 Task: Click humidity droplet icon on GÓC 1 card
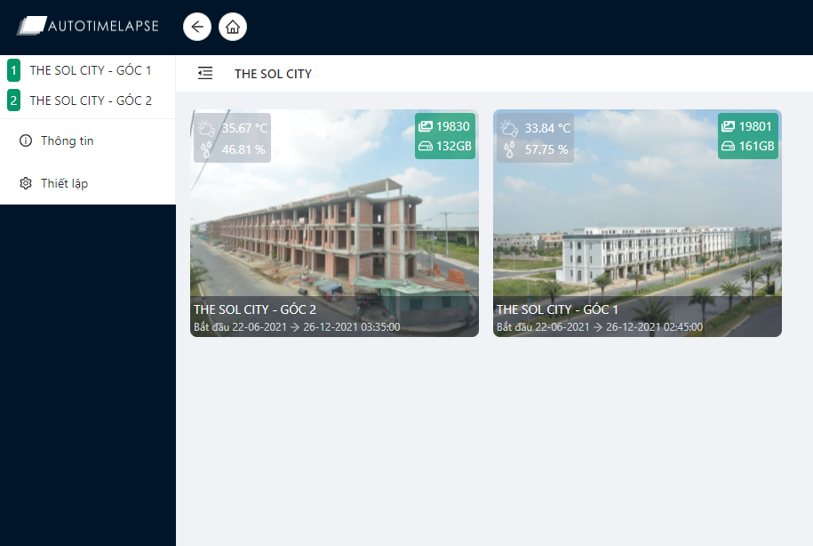pos(509,149)
